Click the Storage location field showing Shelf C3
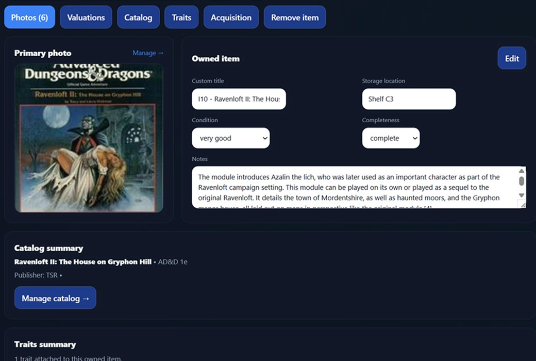The image size is (536, 361). [409, 99]
